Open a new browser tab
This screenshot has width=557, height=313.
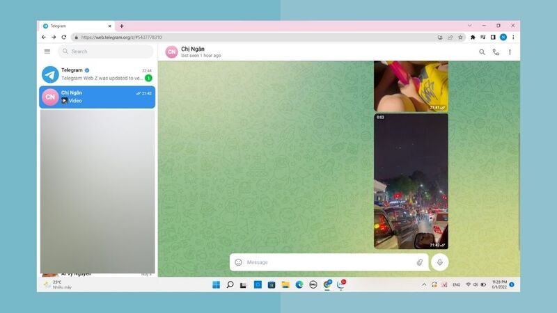click(x=122, y=26)
